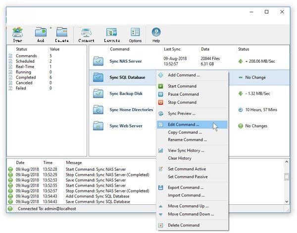
Task: Select Set Command Active menu item
Action: pos(187,169)
